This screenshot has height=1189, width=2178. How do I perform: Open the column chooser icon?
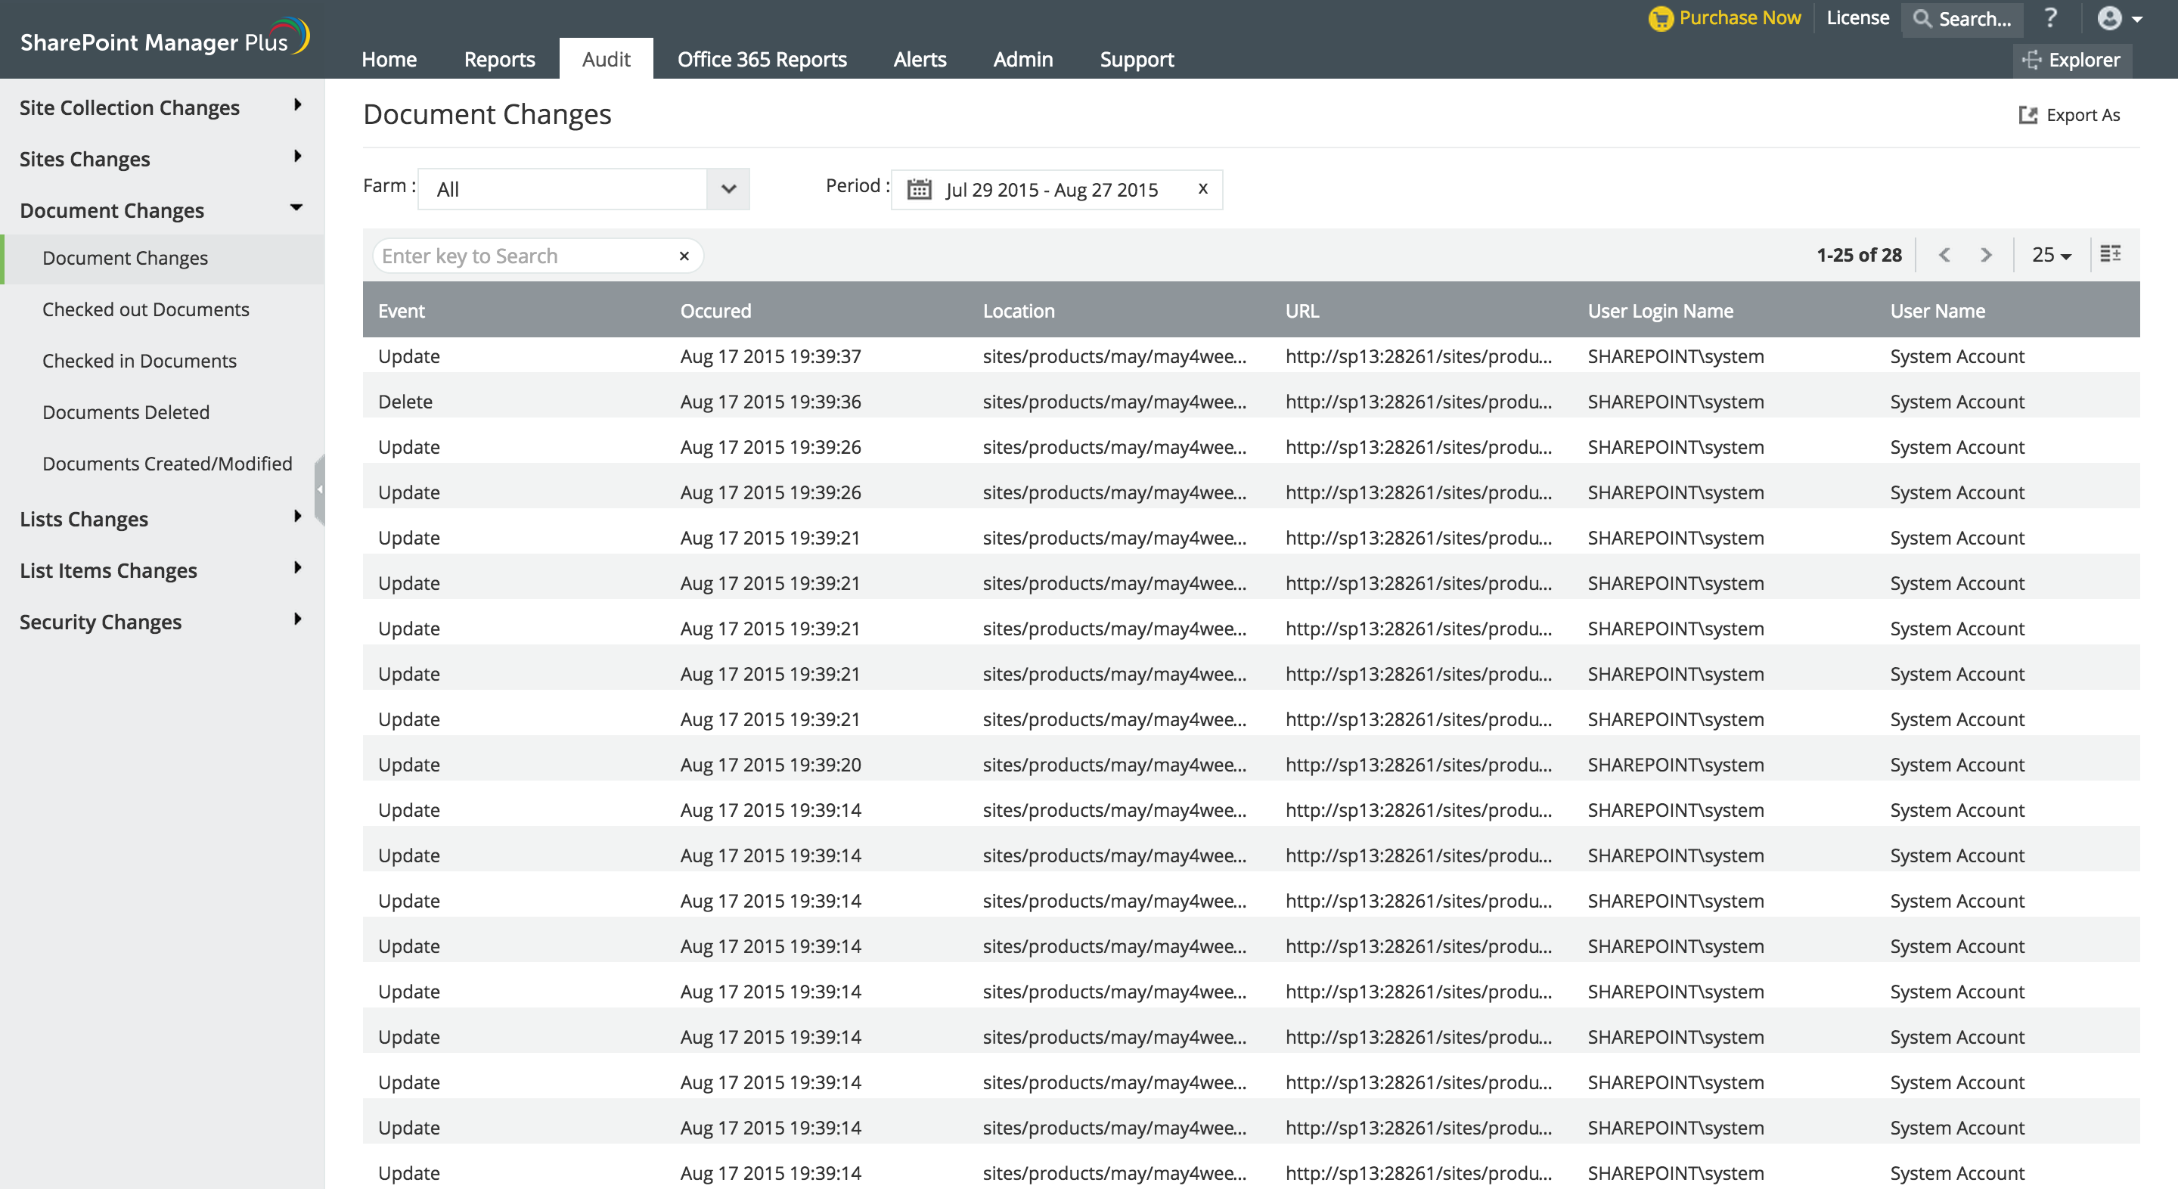tap(2111, 253)
